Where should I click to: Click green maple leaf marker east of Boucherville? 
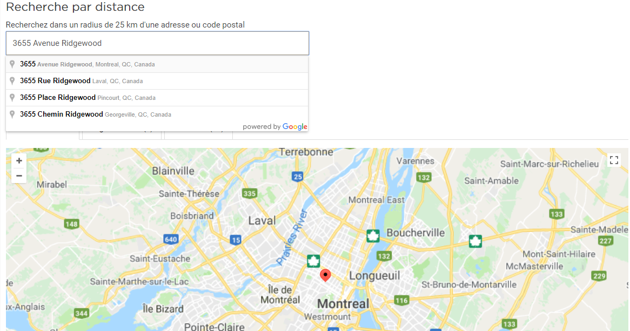pos(475,241)
